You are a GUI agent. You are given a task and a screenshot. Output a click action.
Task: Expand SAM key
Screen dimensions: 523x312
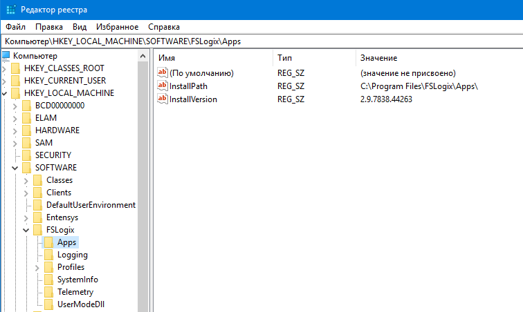click(x=15, y=144)
